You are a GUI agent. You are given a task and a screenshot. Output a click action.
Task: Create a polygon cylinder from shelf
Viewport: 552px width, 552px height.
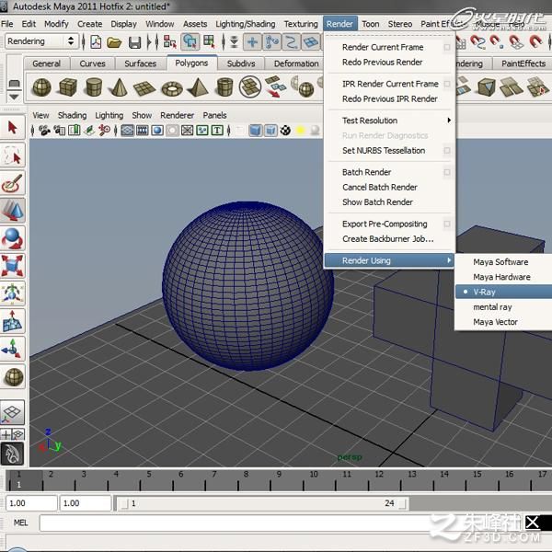pyautogui.click(x=94, y=87)
